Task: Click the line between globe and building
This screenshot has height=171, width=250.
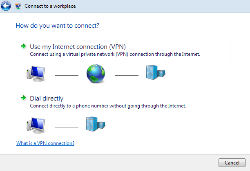Action: [x=127, y=75]
